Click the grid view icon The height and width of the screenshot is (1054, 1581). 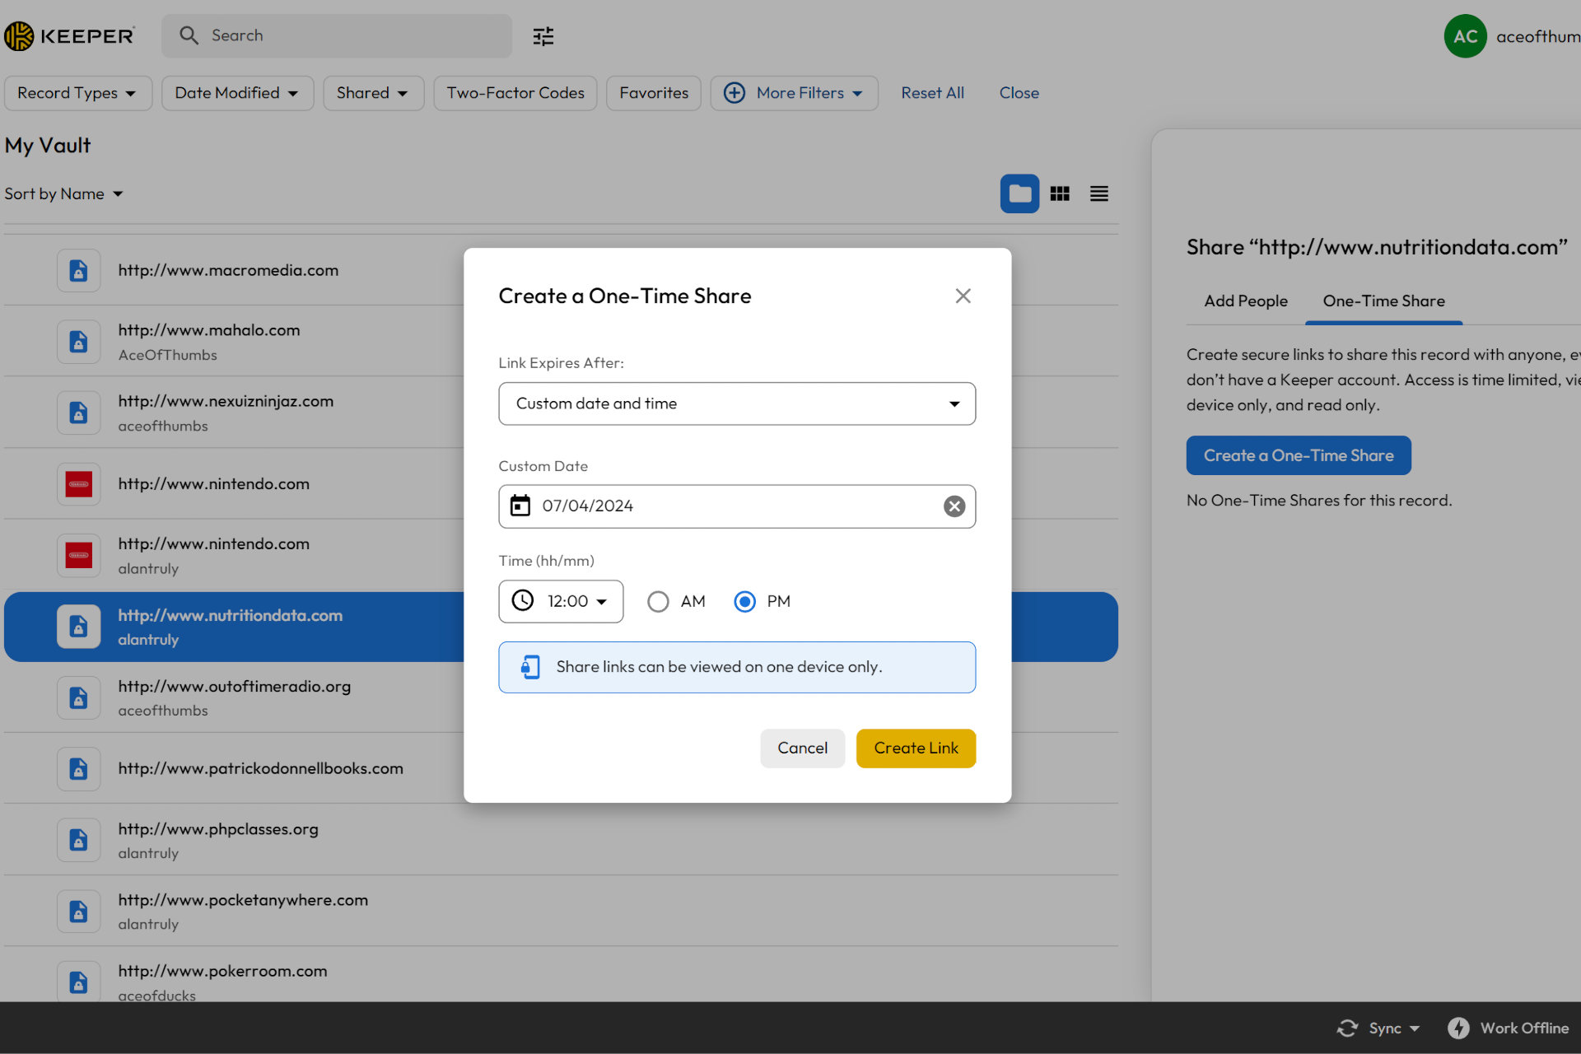point(1060,193)
